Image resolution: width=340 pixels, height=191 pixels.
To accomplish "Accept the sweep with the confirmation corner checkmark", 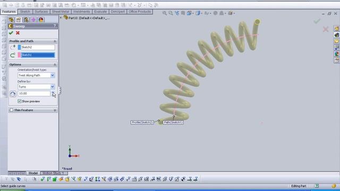I will point(317,21).
